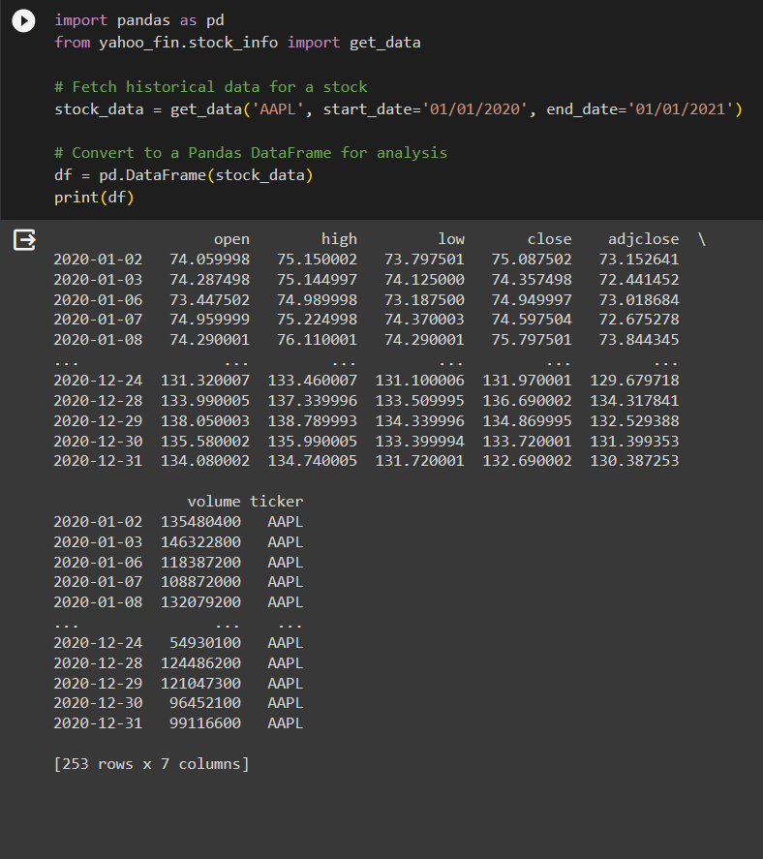Click close value 133.720001

tap(527, 441)
